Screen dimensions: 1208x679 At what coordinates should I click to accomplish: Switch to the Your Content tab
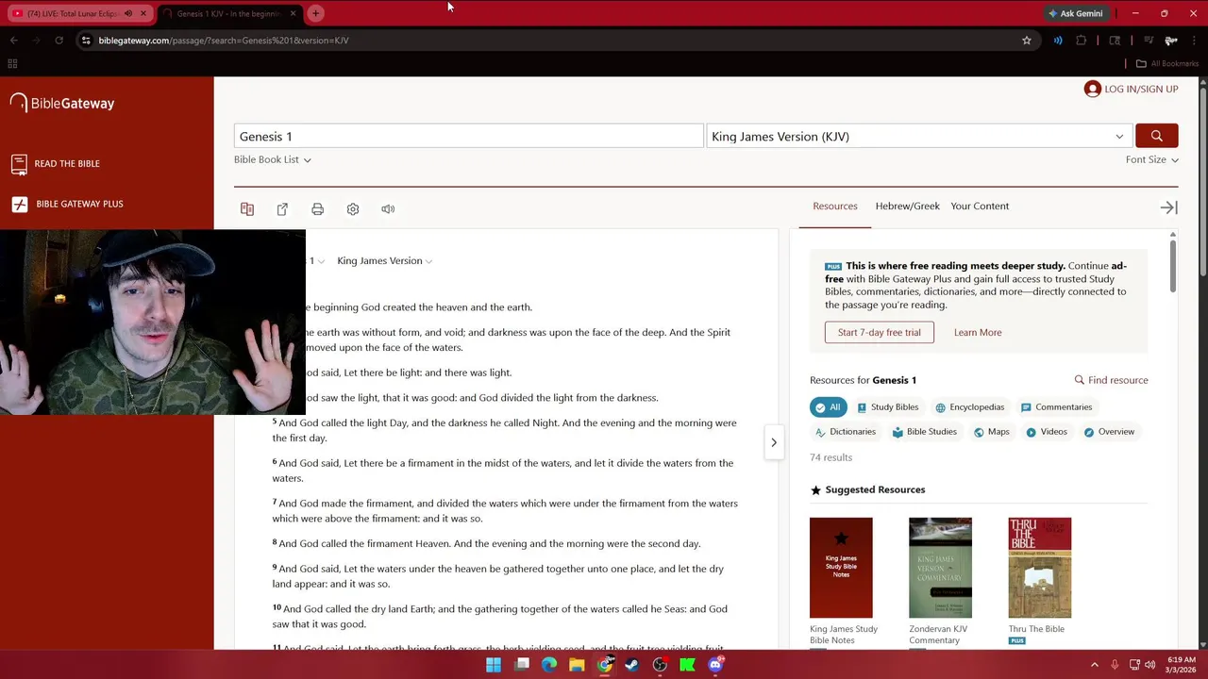tap(980, 206)
